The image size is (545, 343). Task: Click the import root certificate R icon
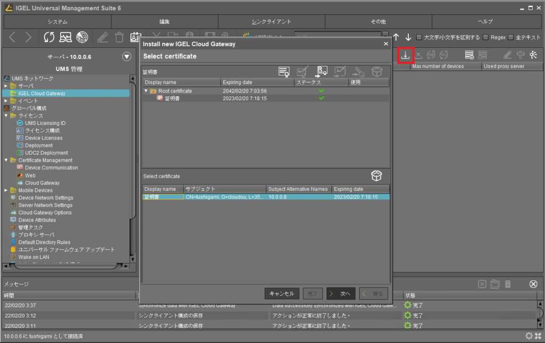(321, 71)
